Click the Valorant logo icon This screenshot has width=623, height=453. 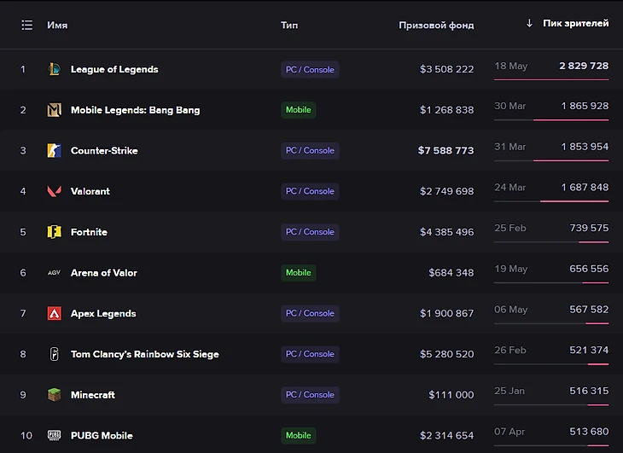pyautogui.click(x=55, y=191)
